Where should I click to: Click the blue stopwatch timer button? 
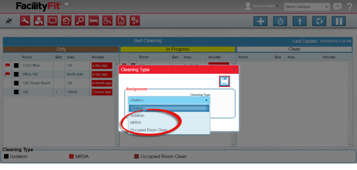280,21
